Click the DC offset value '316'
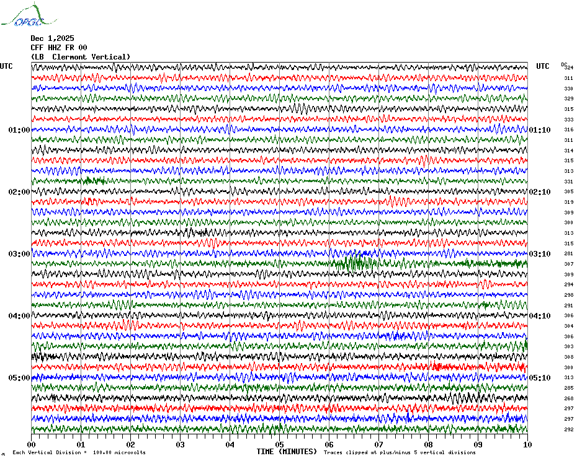Screen dimensions: 577x461 pyautogui.click(x=569, y=130)
